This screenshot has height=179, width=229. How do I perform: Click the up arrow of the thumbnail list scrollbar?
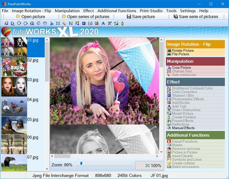click(x=47, y=40)
